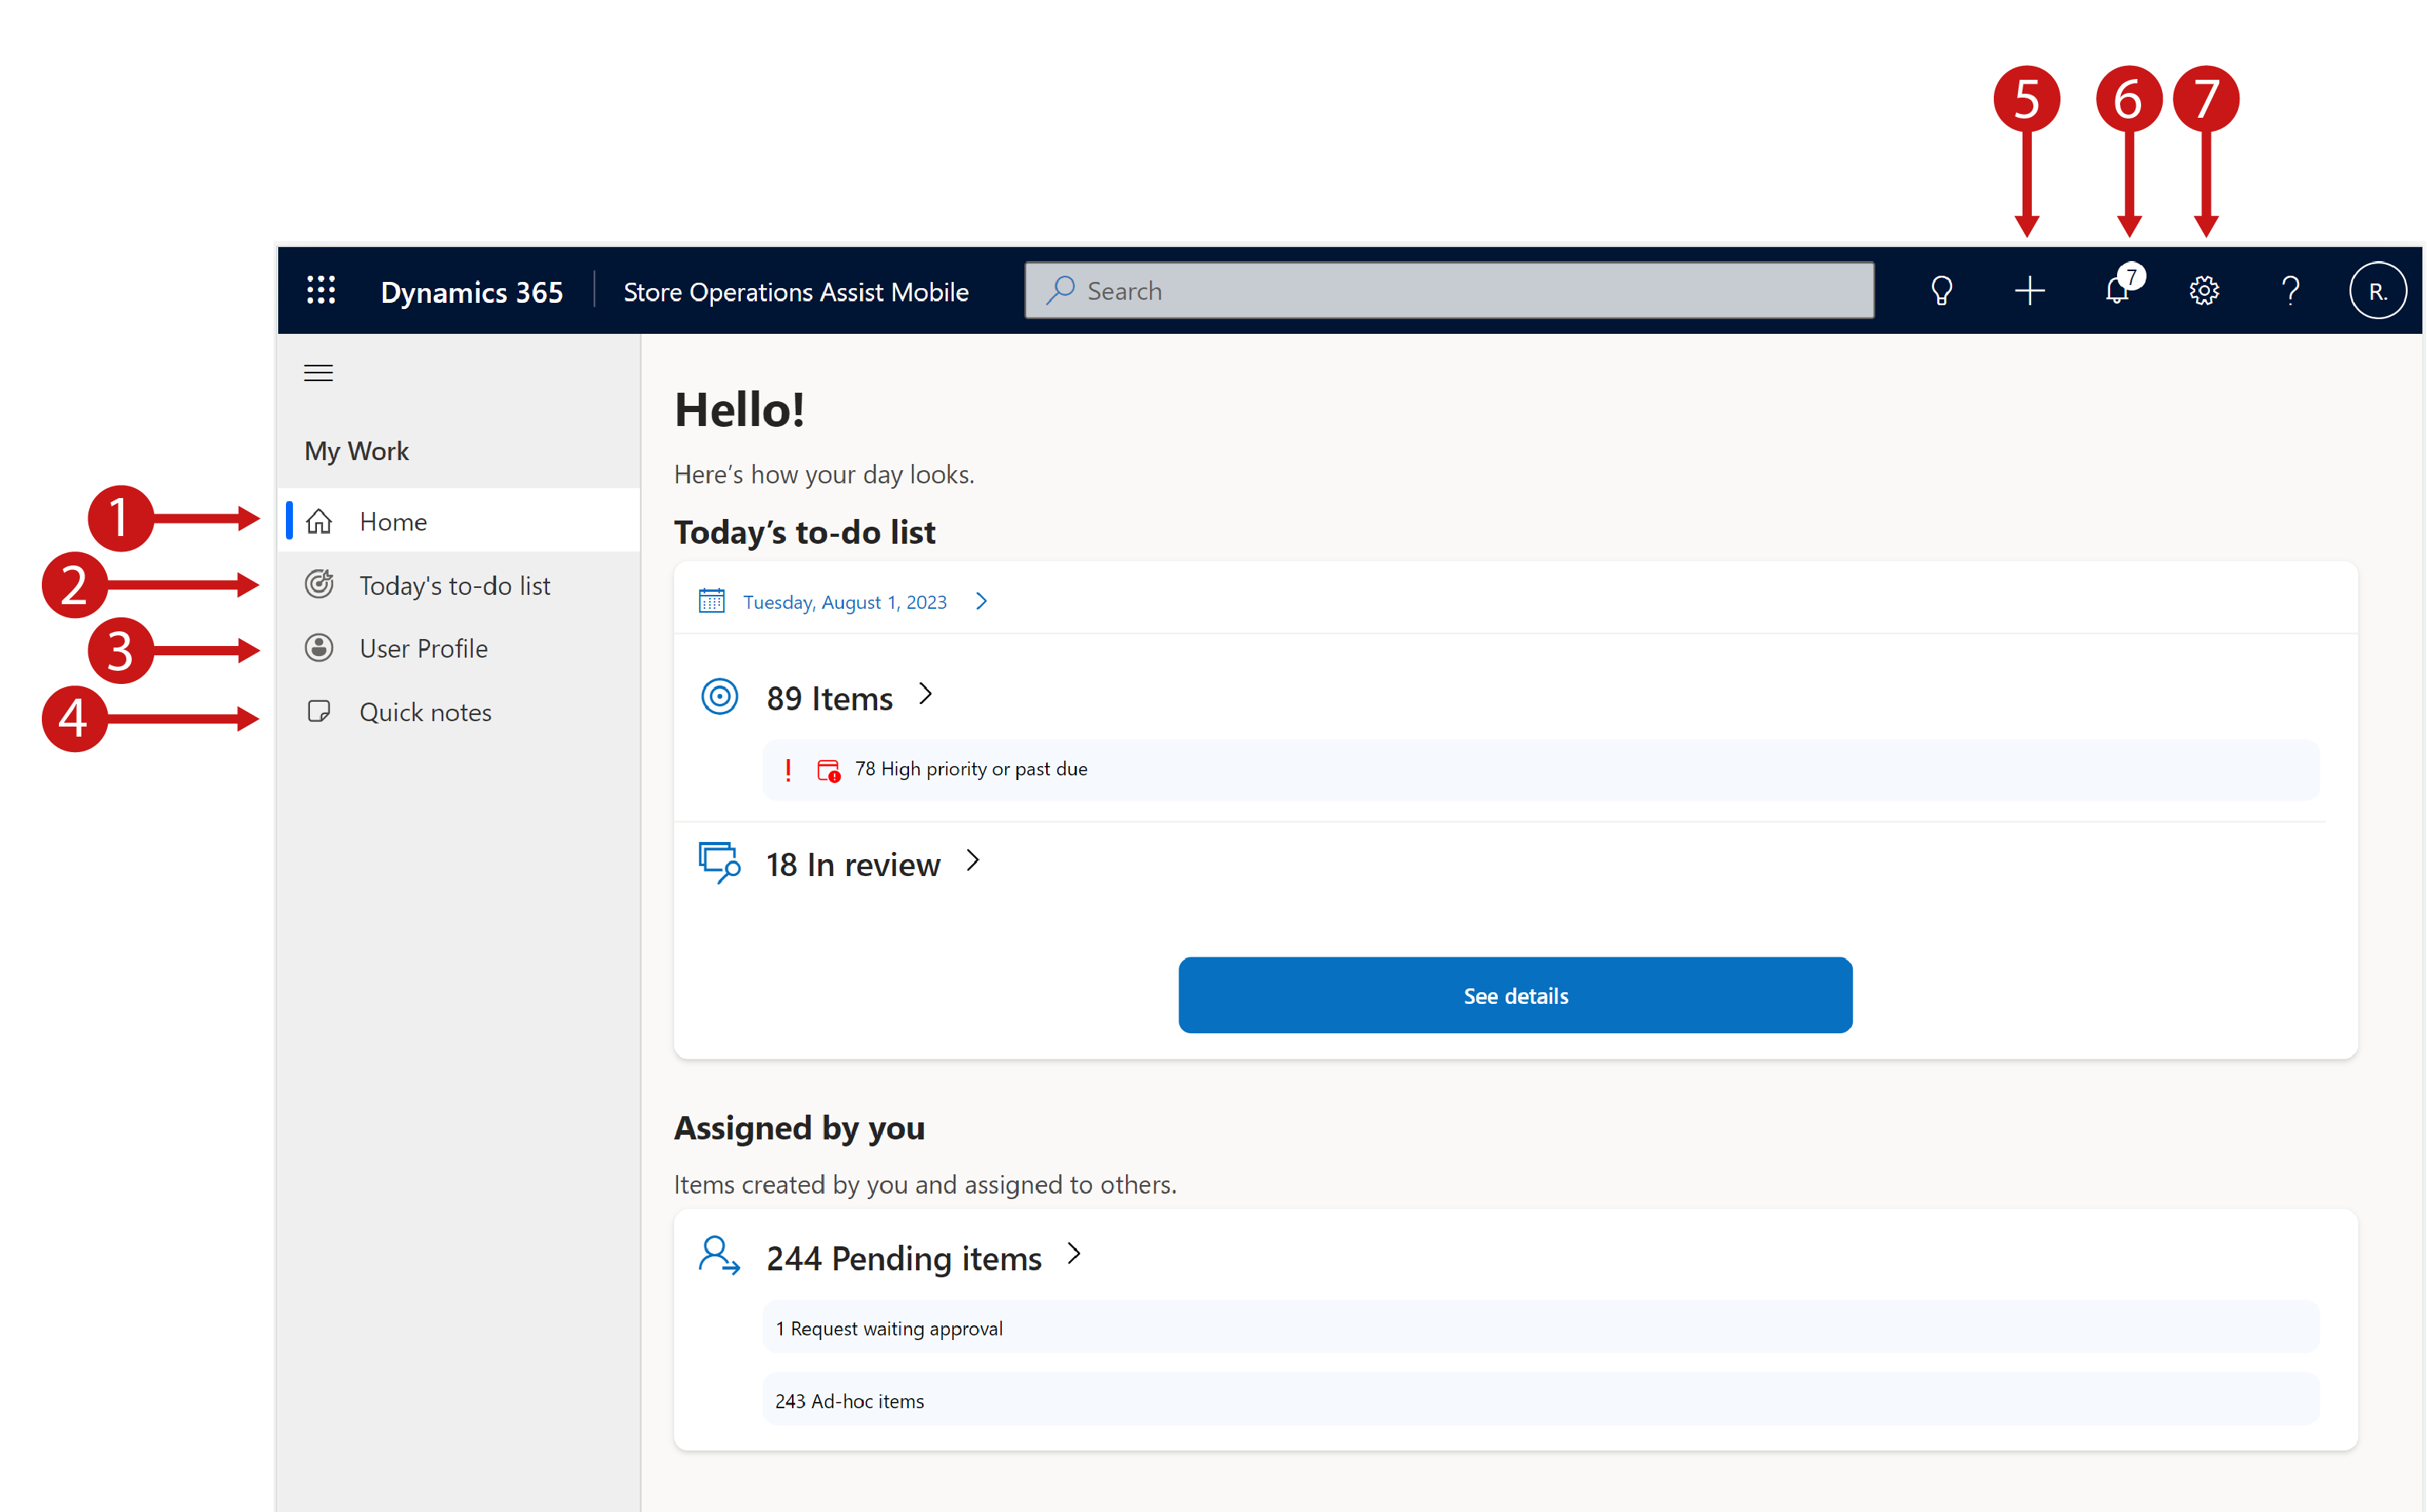Click the Settings gear icon
Screen dimensions: 2427x1512
coord(2202,291)
